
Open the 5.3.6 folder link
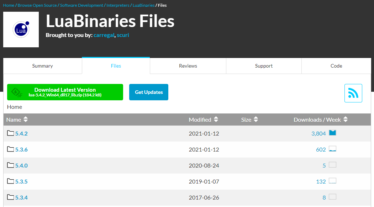[21, 149]
